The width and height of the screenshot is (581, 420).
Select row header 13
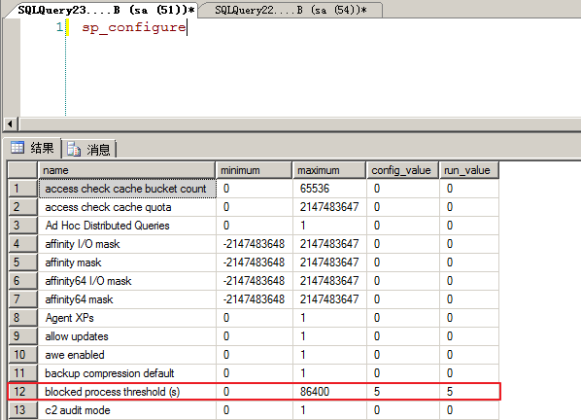point(23,410)
